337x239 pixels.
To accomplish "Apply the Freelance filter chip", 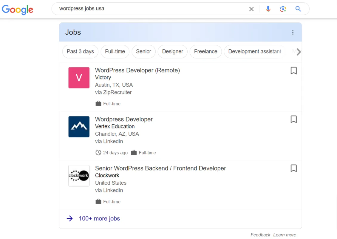I will coord(206,51).
